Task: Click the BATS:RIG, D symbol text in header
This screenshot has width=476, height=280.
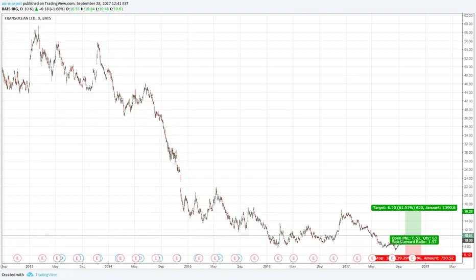Action: (12, 9)
